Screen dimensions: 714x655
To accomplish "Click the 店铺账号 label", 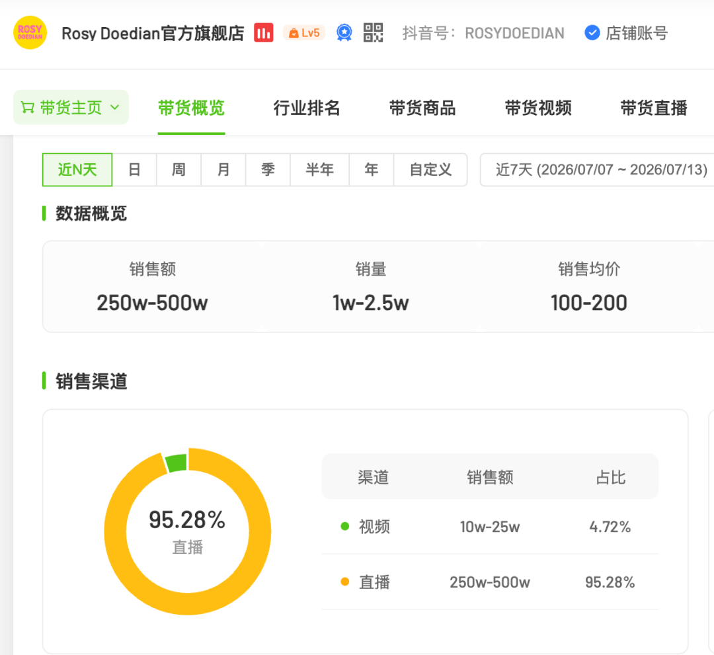I will tap(637, 33).
